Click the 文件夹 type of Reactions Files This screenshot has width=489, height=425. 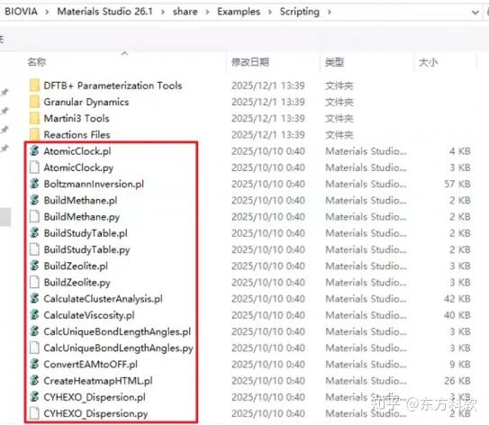(x=339, y=135)
